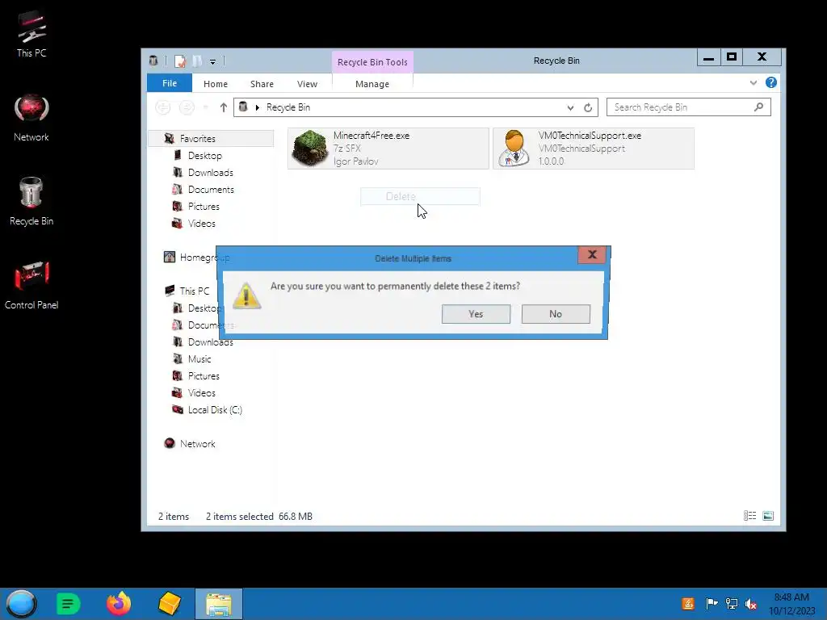Launch green notes app from taskbar
Viewport: 827px width, 620px height.
68,604
